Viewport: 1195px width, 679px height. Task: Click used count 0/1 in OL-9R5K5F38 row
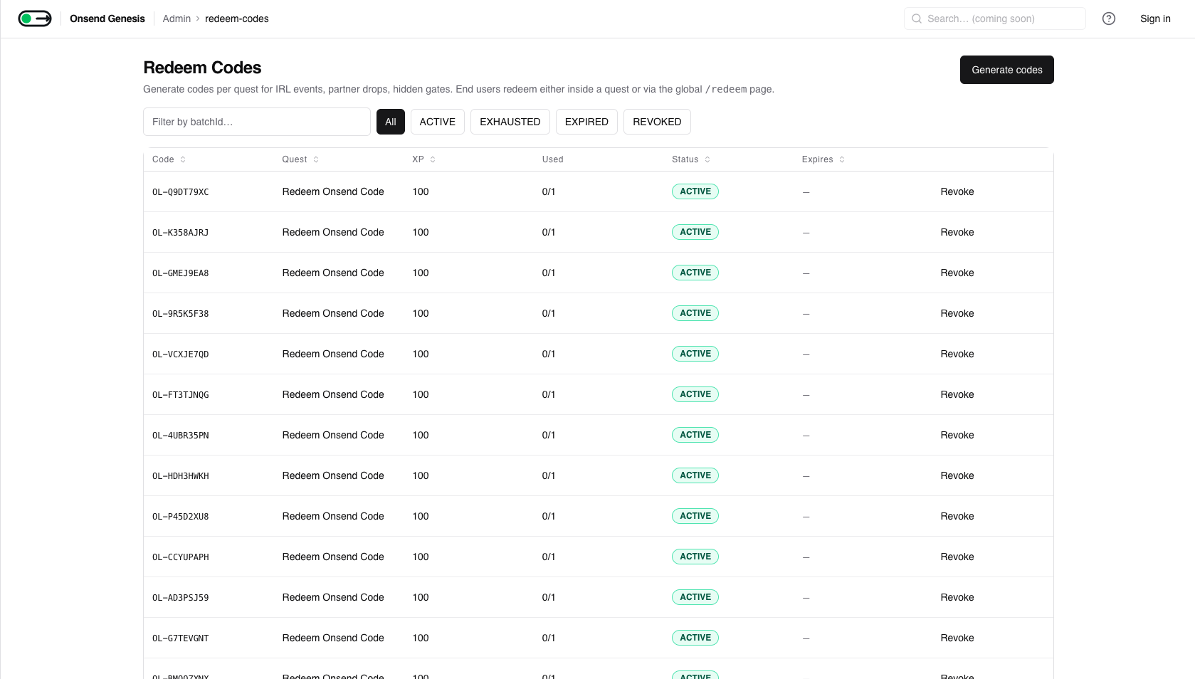tap(549, 313)
